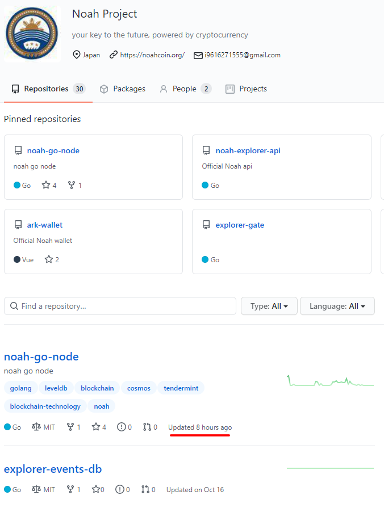Switch to the Repositories tab
Screen dimensions: 384x508
pyautogui.click(x=48, y=89)
